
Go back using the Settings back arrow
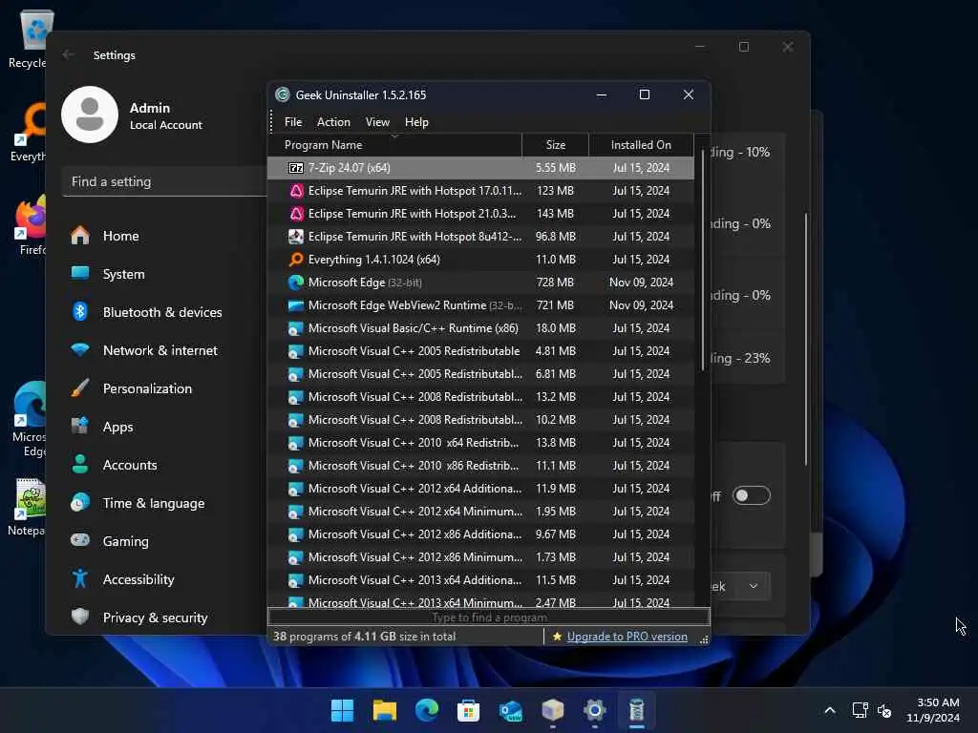pos(69,54)
